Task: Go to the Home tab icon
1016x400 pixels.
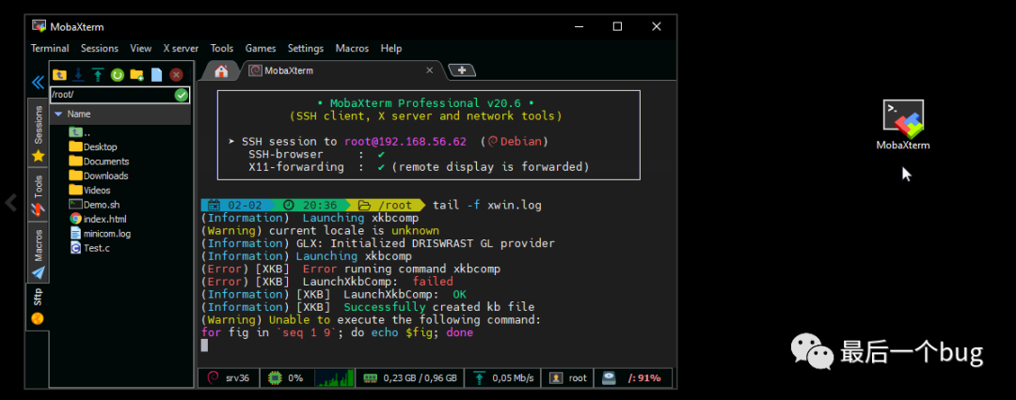Action: [x=221, y=70]
